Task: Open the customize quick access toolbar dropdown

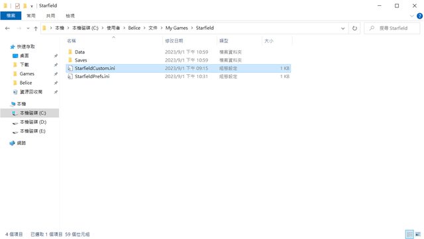Action: pyautogui.click(x=32, y=6)
